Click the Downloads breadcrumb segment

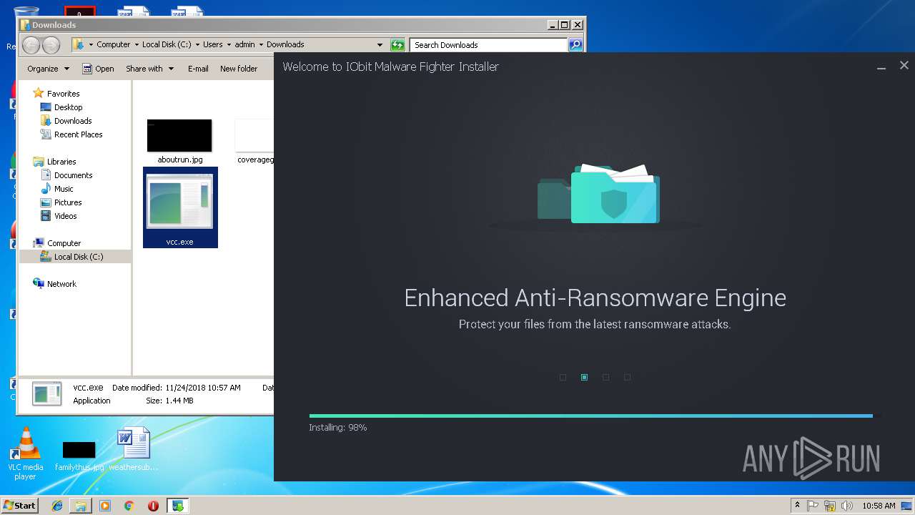285,44
